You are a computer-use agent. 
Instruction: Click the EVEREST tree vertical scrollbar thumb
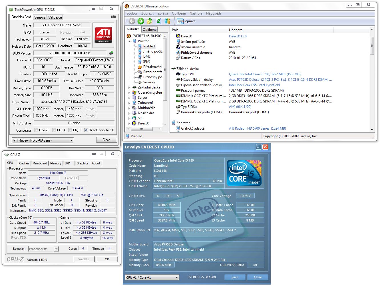[x=165, y=70]
